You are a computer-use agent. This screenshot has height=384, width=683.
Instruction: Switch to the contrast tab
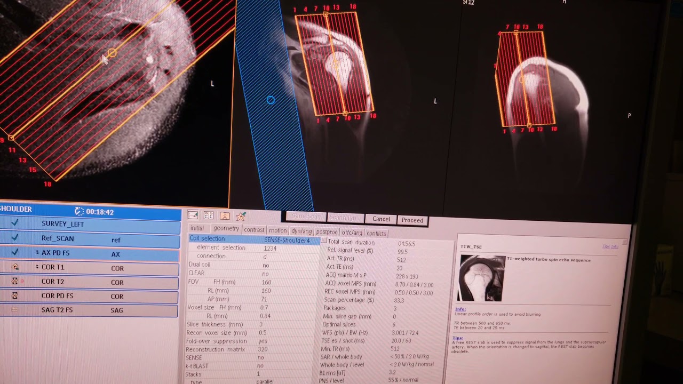254,230
